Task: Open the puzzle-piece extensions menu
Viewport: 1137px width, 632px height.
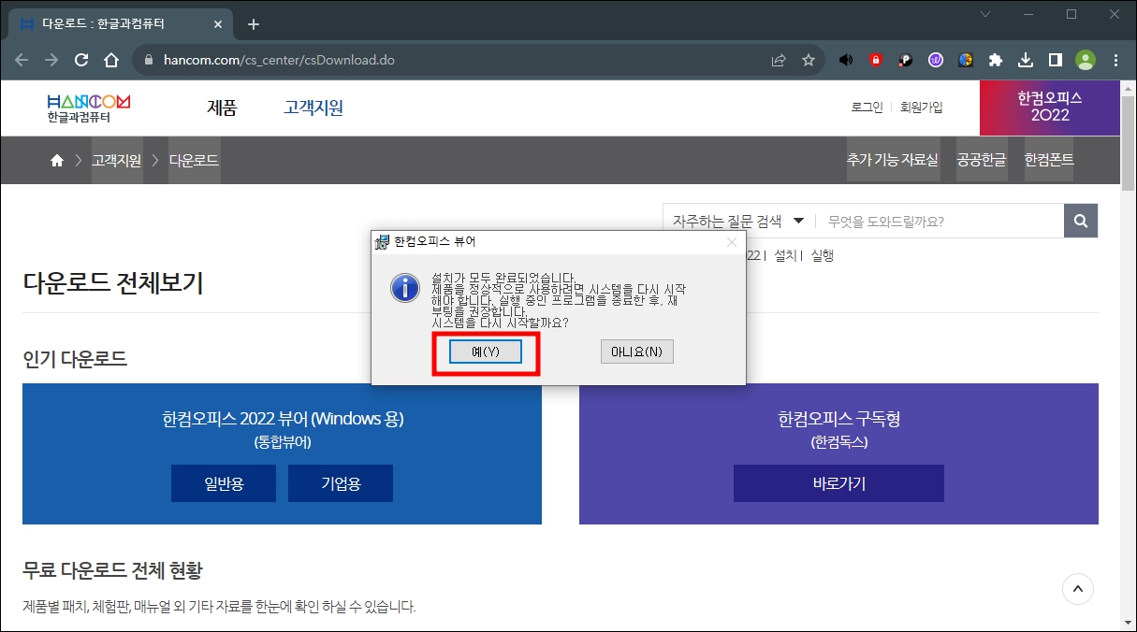Action: [x=996, y=60]
